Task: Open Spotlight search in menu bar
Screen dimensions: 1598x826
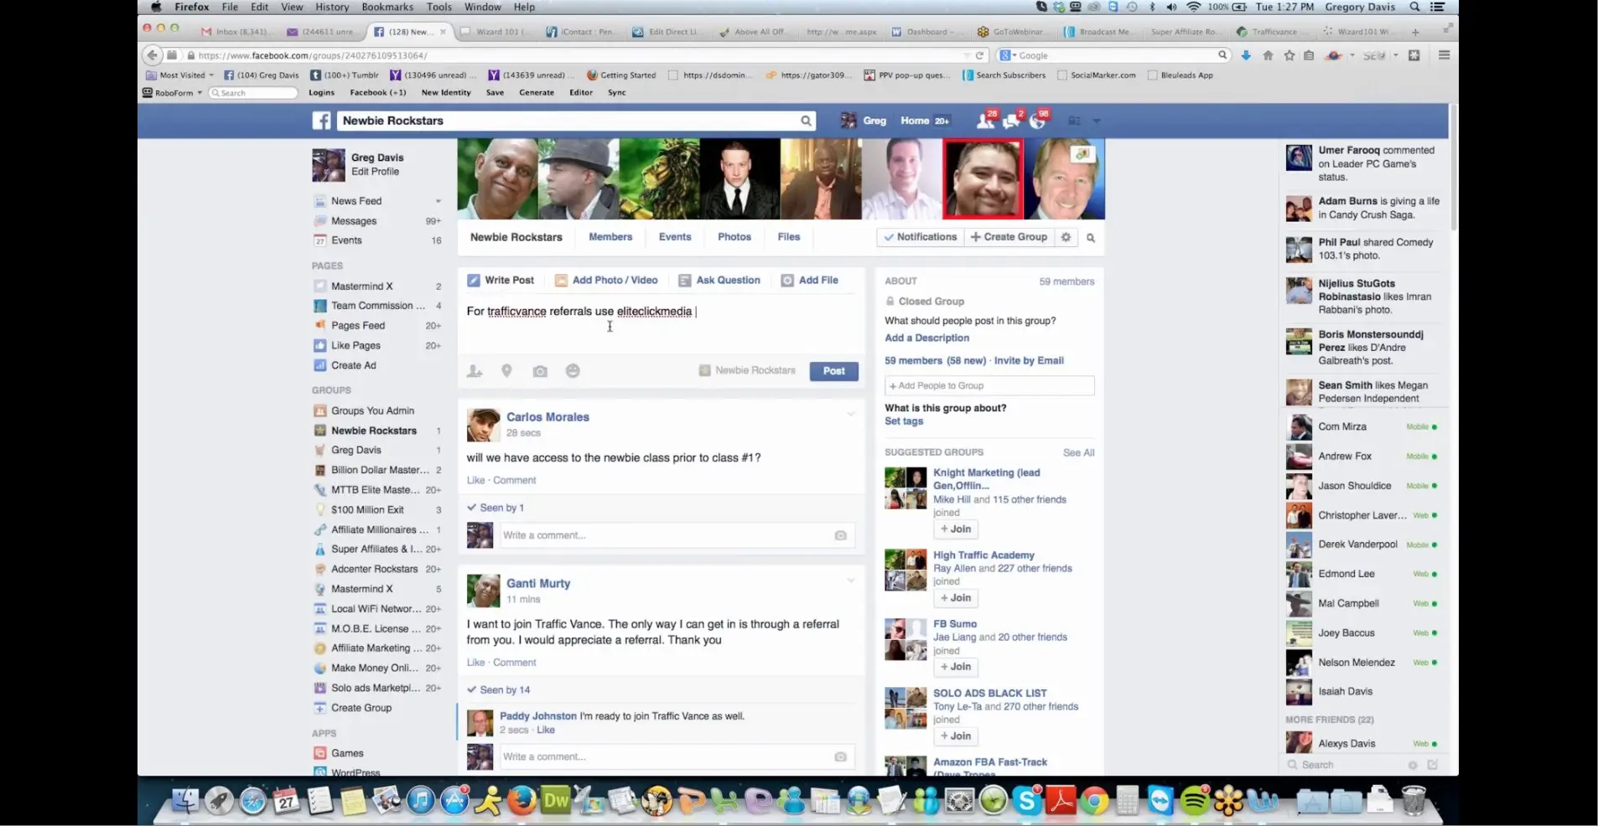Action: coord(1414,7)
